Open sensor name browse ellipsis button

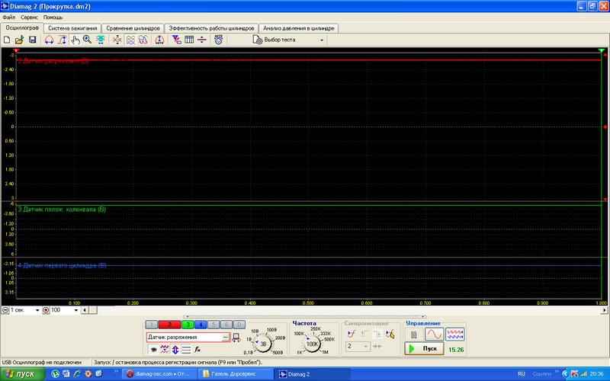(226, 338)
